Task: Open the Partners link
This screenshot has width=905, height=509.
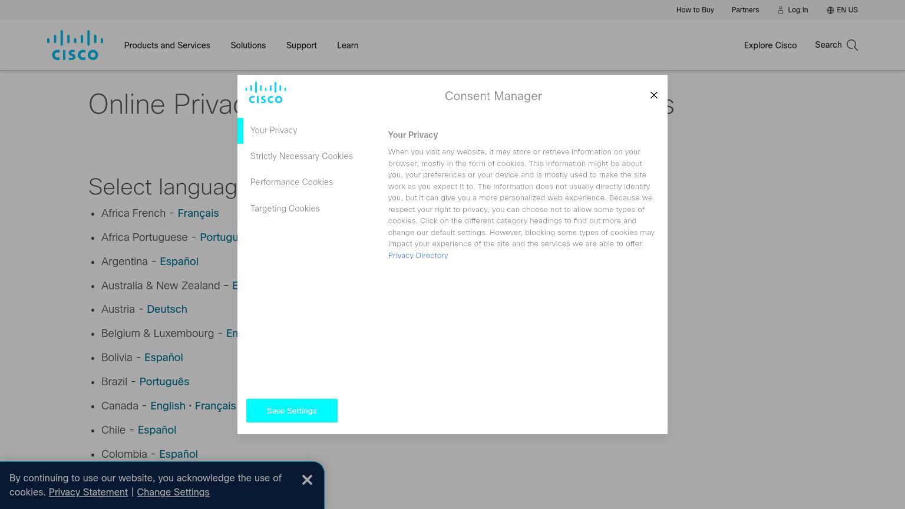Action: pyautogui.click(x=745, y=10)
